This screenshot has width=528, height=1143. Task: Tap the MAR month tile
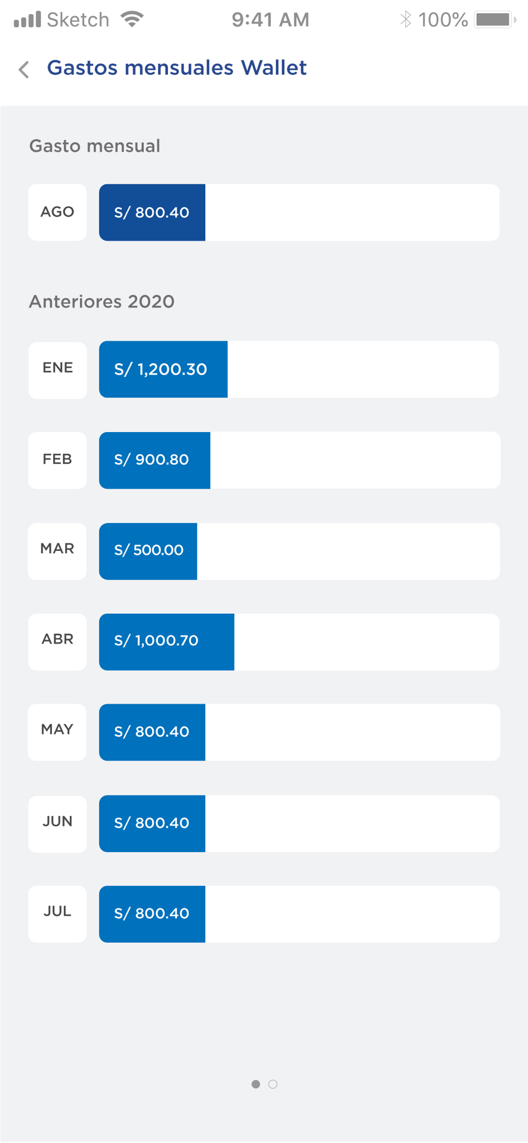pos(57,551)
